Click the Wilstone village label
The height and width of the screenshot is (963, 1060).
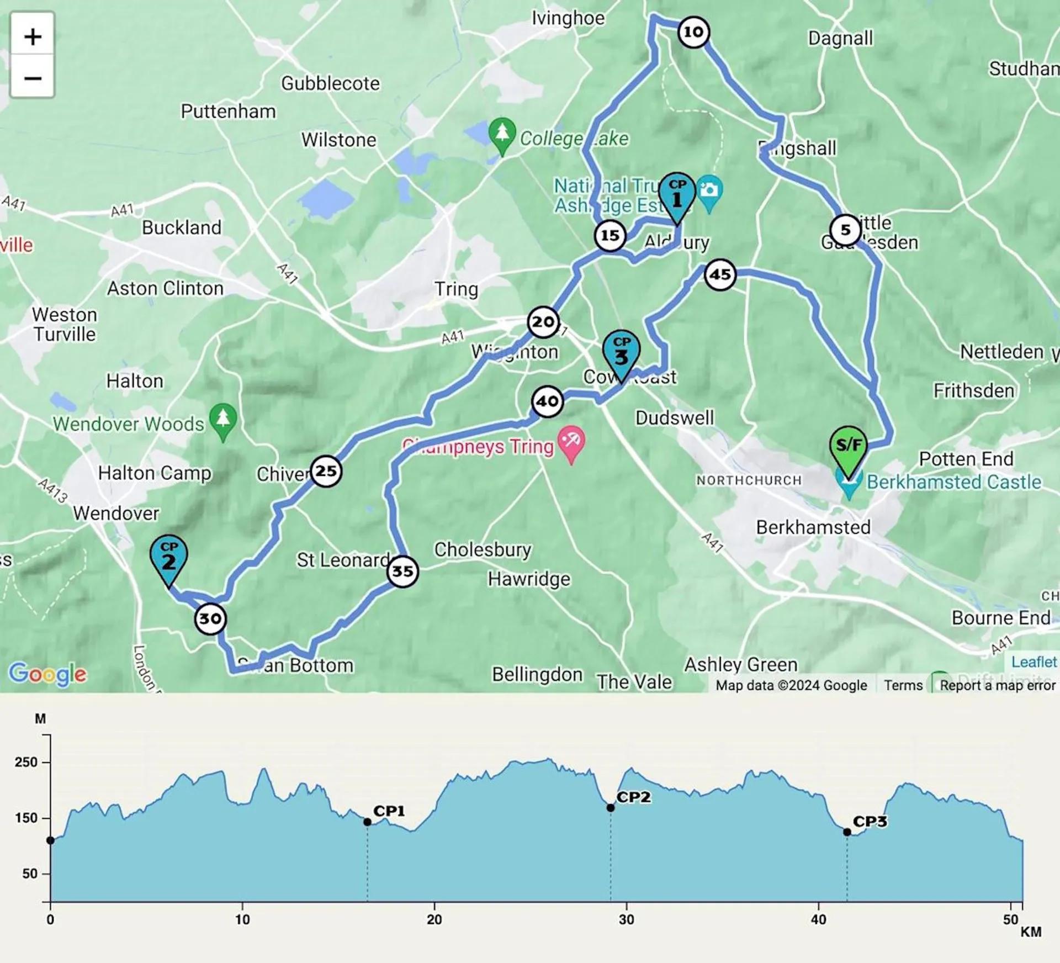(338, 140)
